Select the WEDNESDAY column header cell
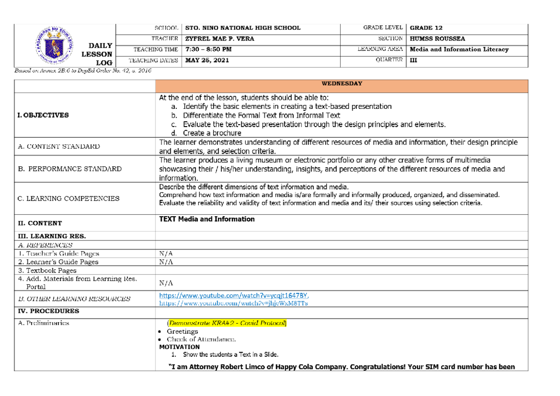 click(x=341, y=84)
